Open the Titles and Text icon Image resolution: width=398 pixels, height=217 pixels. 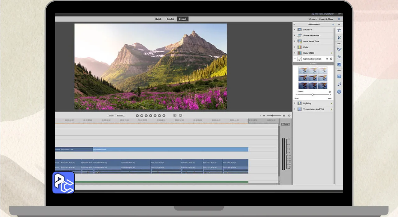click(339, 76)
